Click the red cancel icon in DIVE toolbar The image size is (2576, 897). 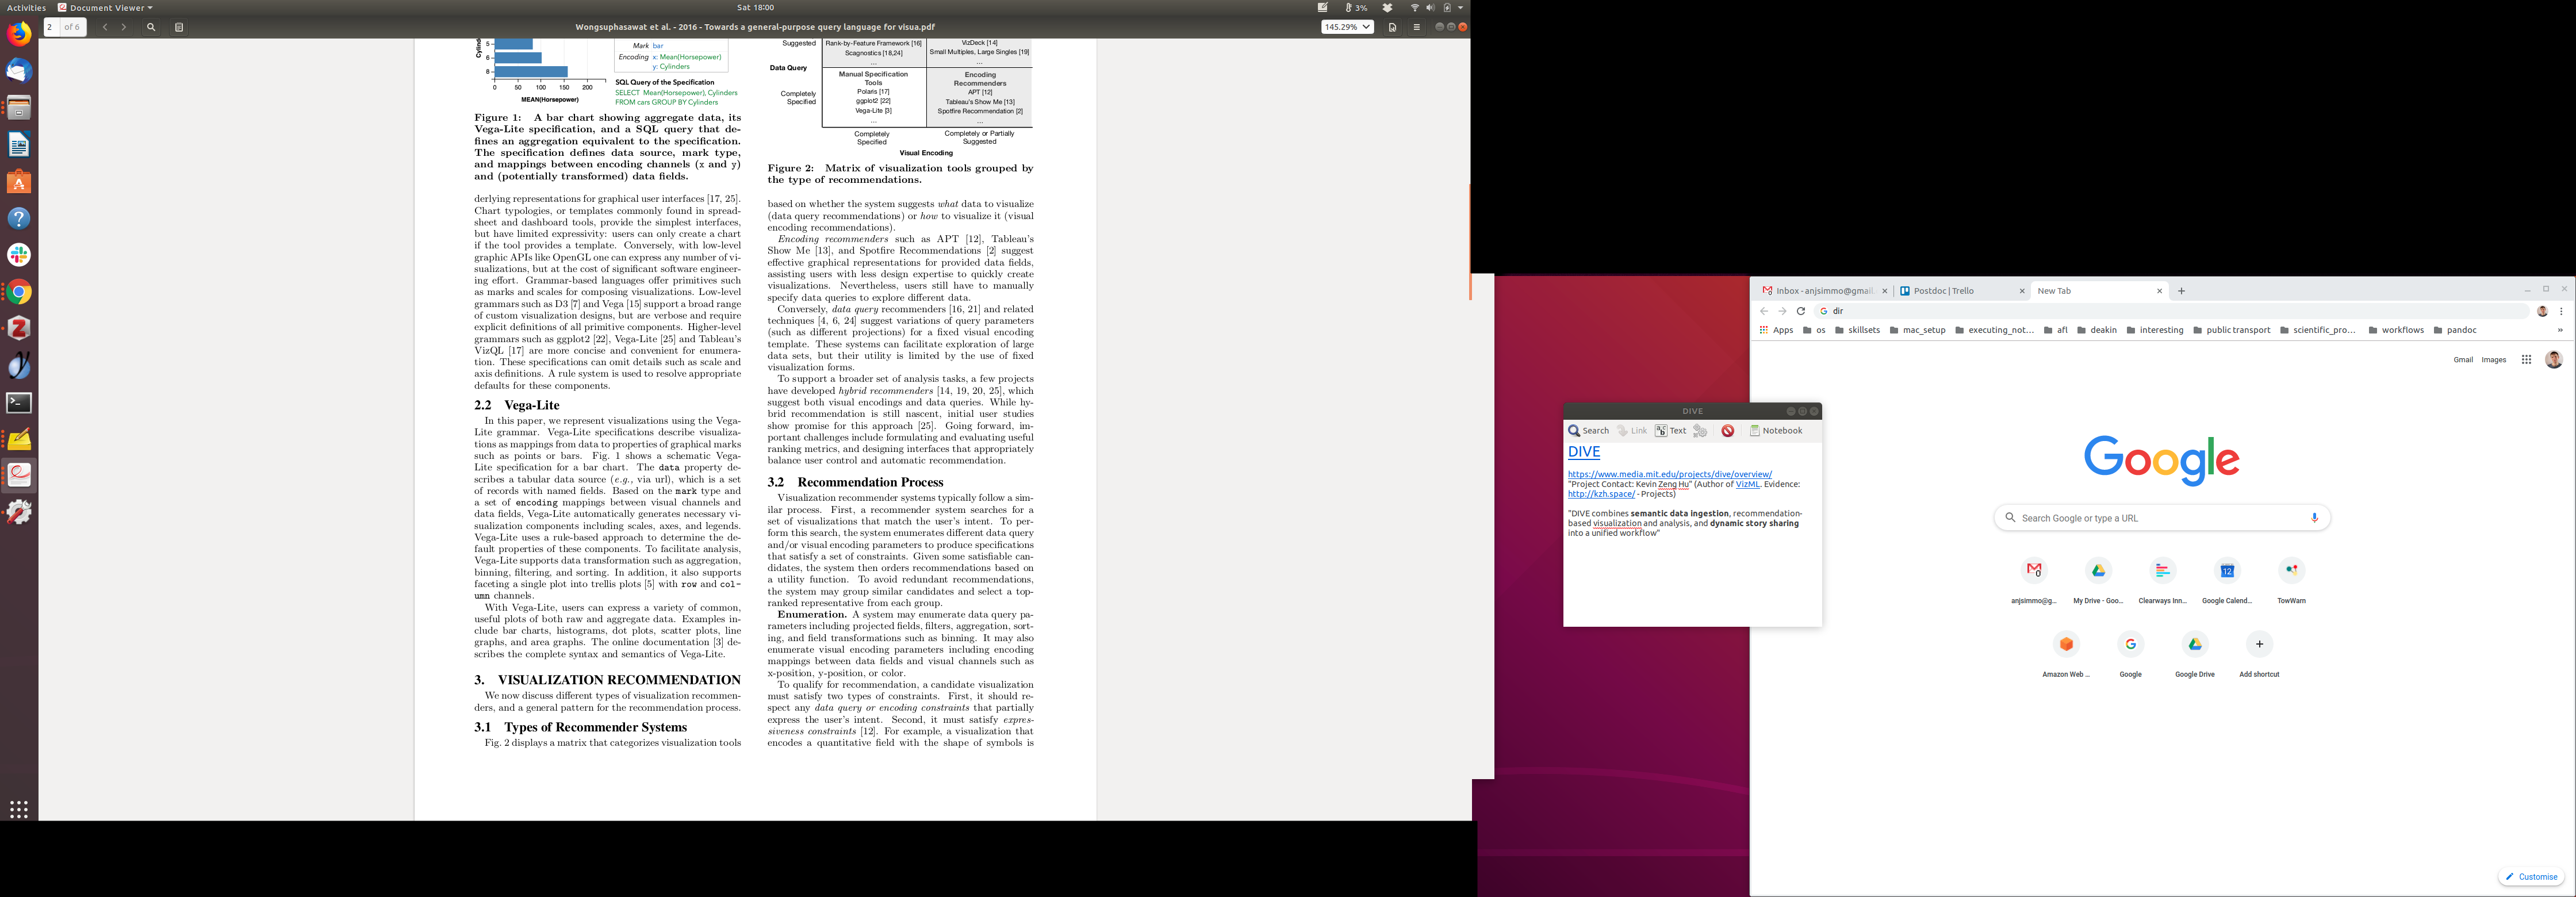(1728, 431)
